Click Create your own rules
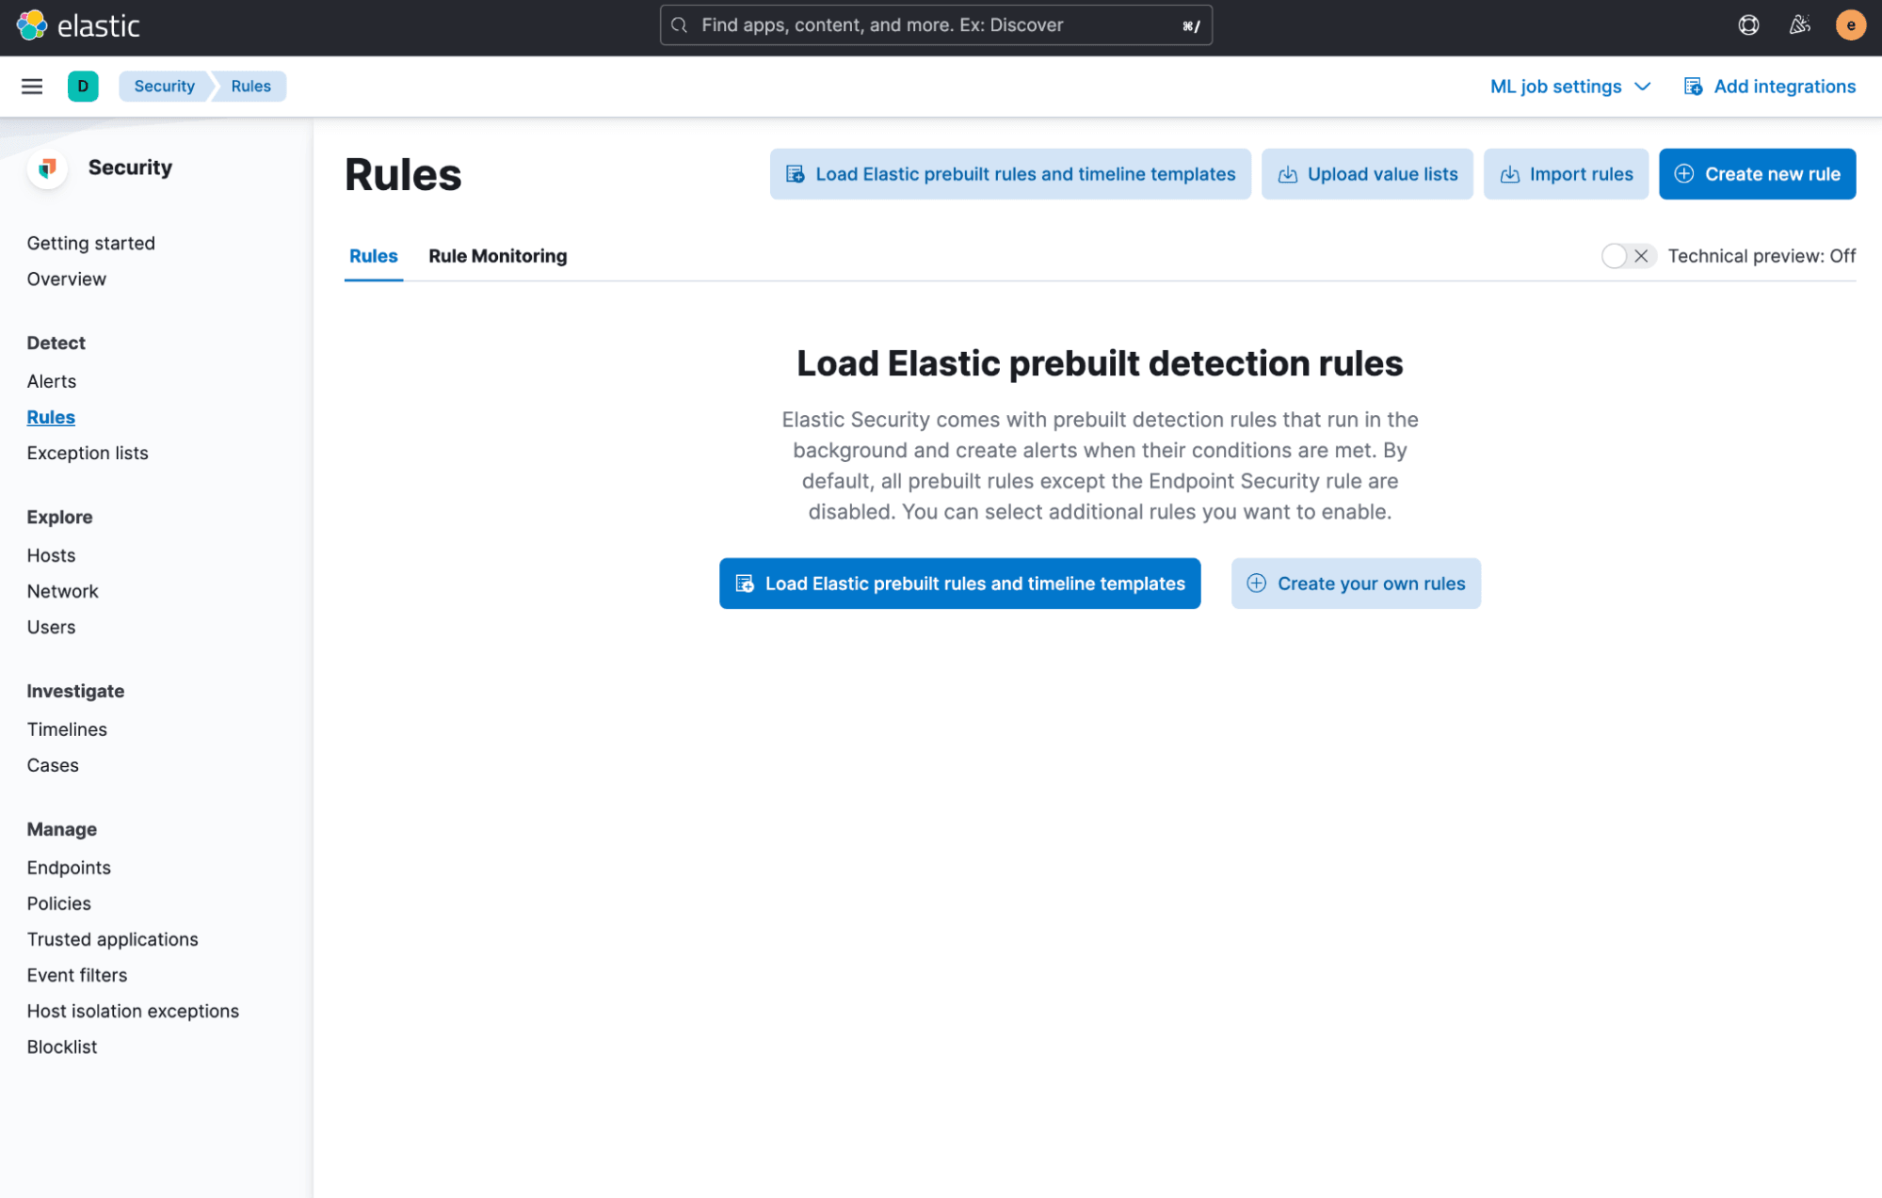Image resolution: width=1882 pixels, height=1198 pixels. (x=1356, y=583)
